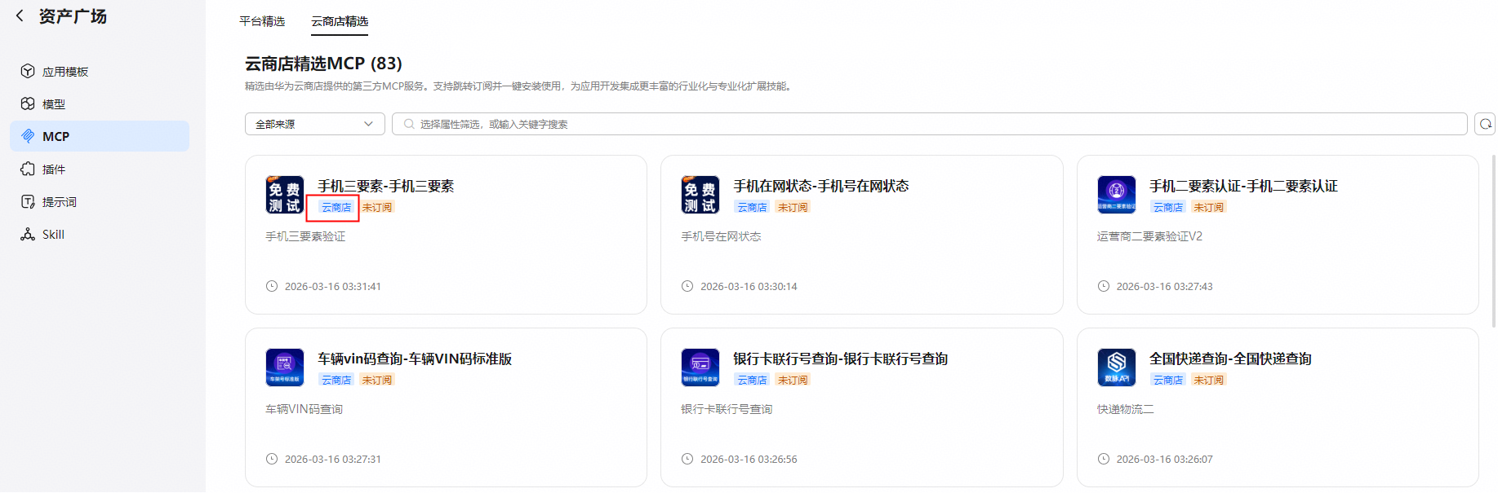Click 未订阅 tag on 车辆vin码查询 card

click(x=377, y=381)
